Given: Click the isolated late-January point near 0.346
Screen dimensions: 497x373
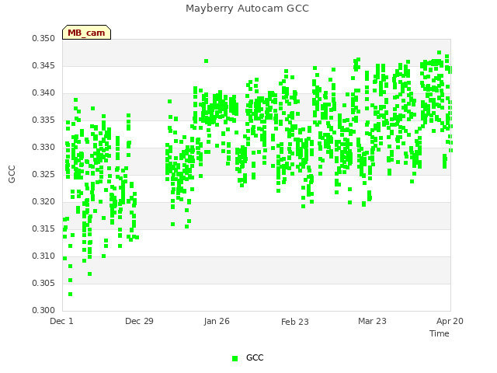Looking at the screenshot, I should 206,61.
